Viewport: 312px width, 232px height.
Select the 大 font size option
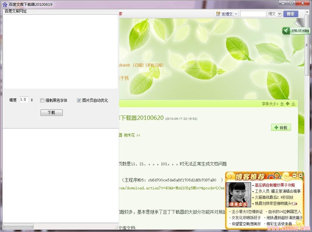click(x=282, y=104)
